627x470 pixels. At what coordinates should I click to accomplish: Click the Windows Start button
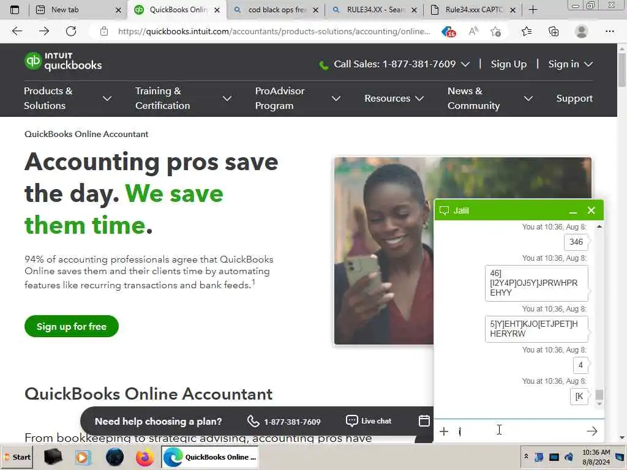(17, 457)
